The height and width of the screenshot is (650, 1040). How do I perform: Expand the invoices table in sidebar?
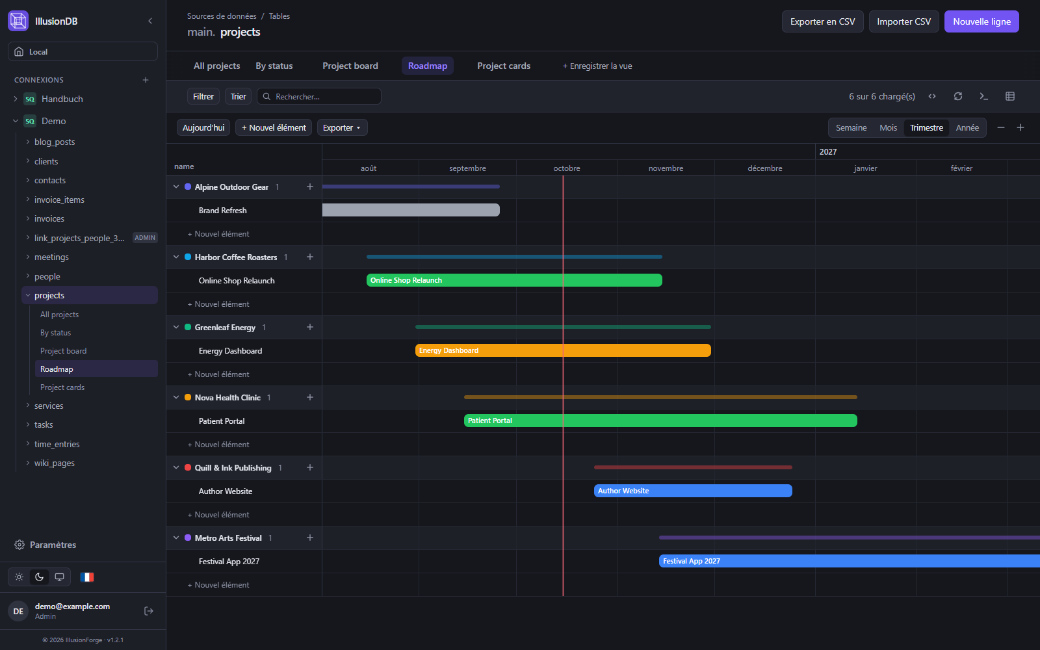[28, 218]
